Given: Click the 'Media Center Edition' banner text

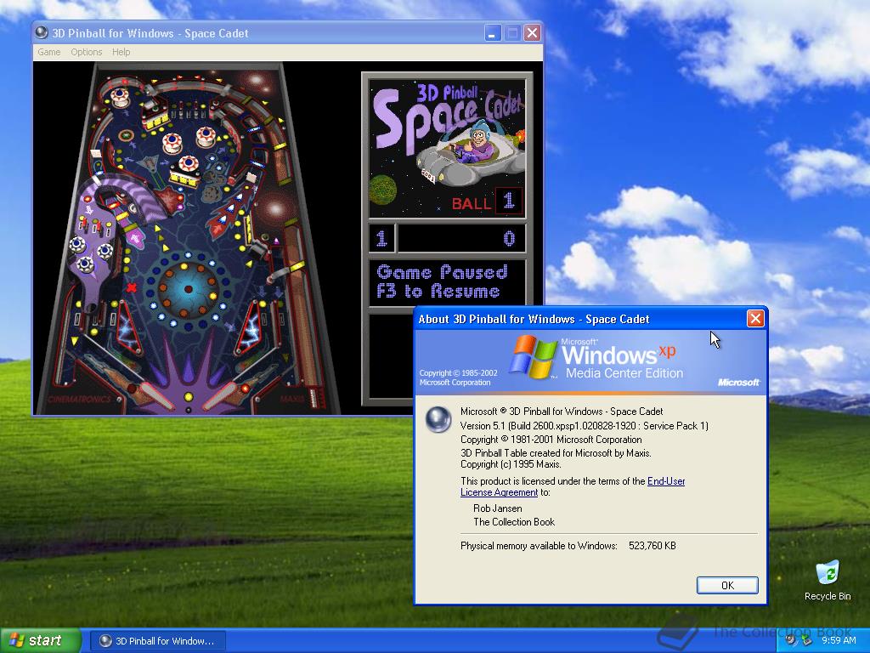Looking at the screenshot, I should [624, 373].
